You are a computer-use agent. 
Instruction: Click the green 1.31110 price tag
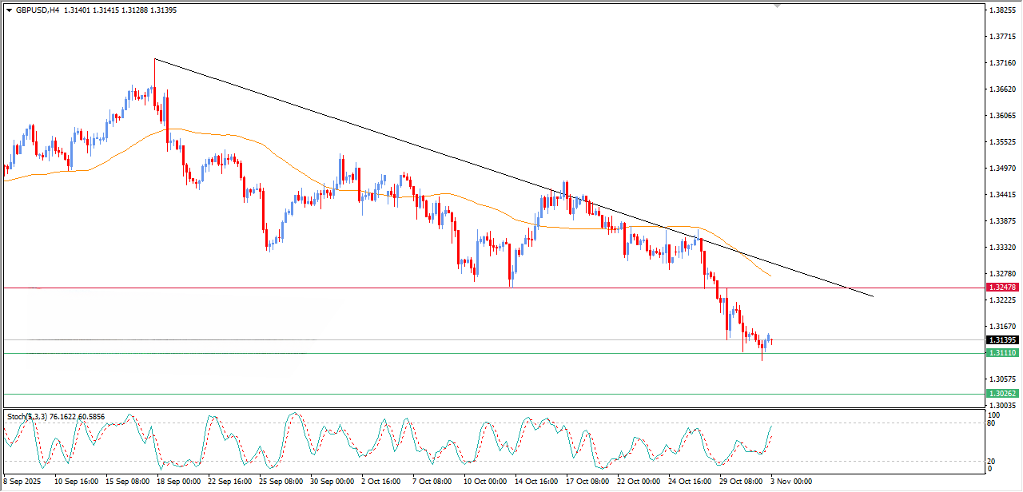tap(1001, 353)
